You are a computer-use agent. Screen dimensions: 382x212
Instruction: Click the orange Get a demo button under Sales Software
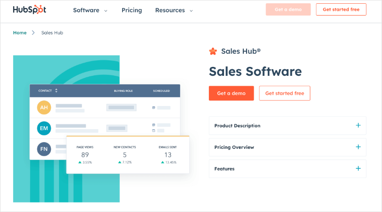[x=231, y=93]
